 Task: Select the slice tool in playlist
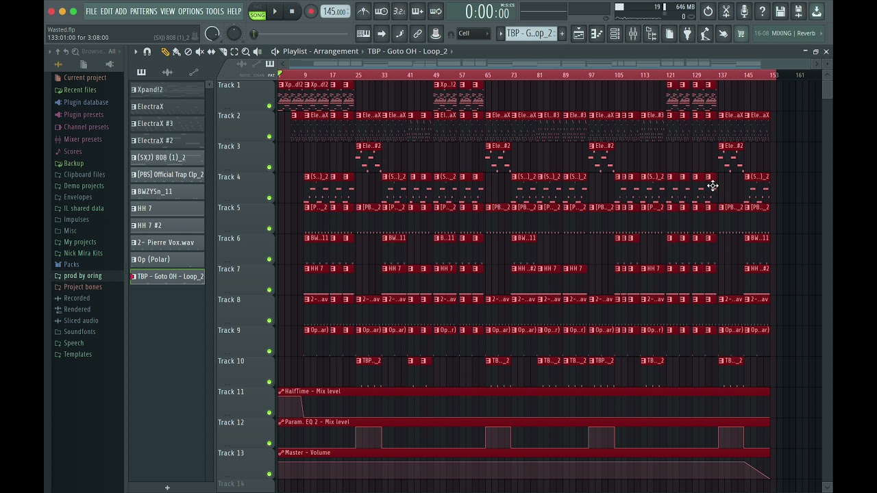pos(223,51)
